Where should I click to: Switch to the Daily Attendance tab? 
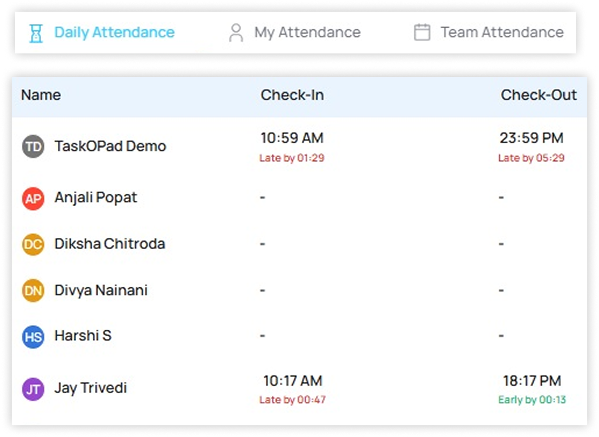114,33
